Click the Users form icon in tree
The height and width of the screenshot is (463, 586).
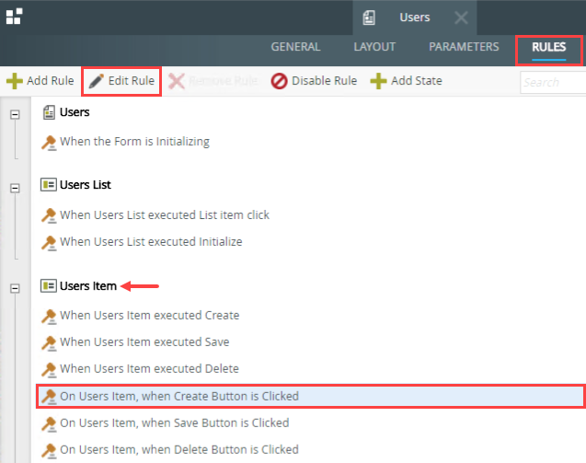click(49, 112)
